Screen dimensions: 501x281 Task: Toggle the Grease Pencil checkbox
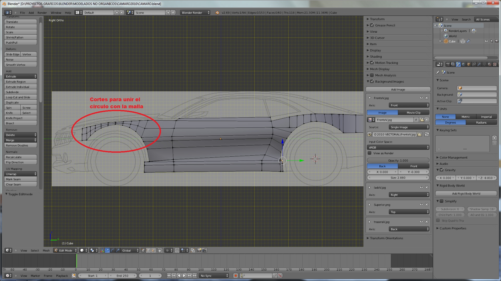point(372,25)
